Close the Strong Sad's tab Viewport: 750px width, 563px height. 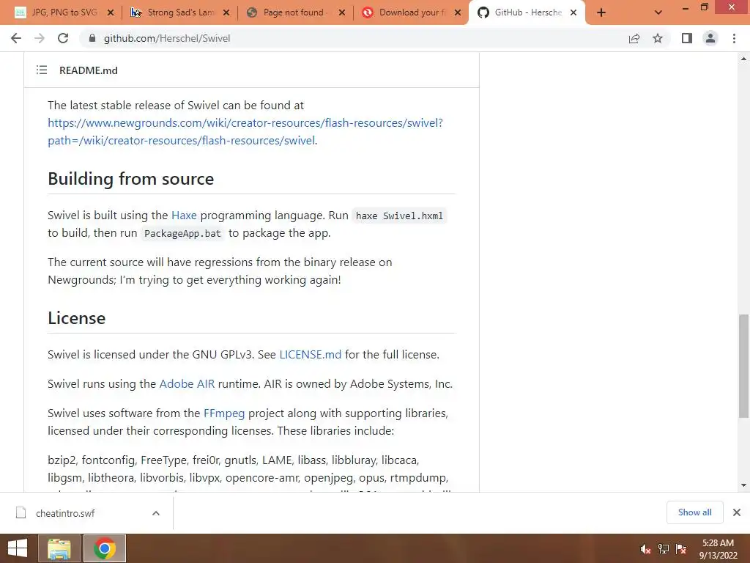click(x=226, y=12)
